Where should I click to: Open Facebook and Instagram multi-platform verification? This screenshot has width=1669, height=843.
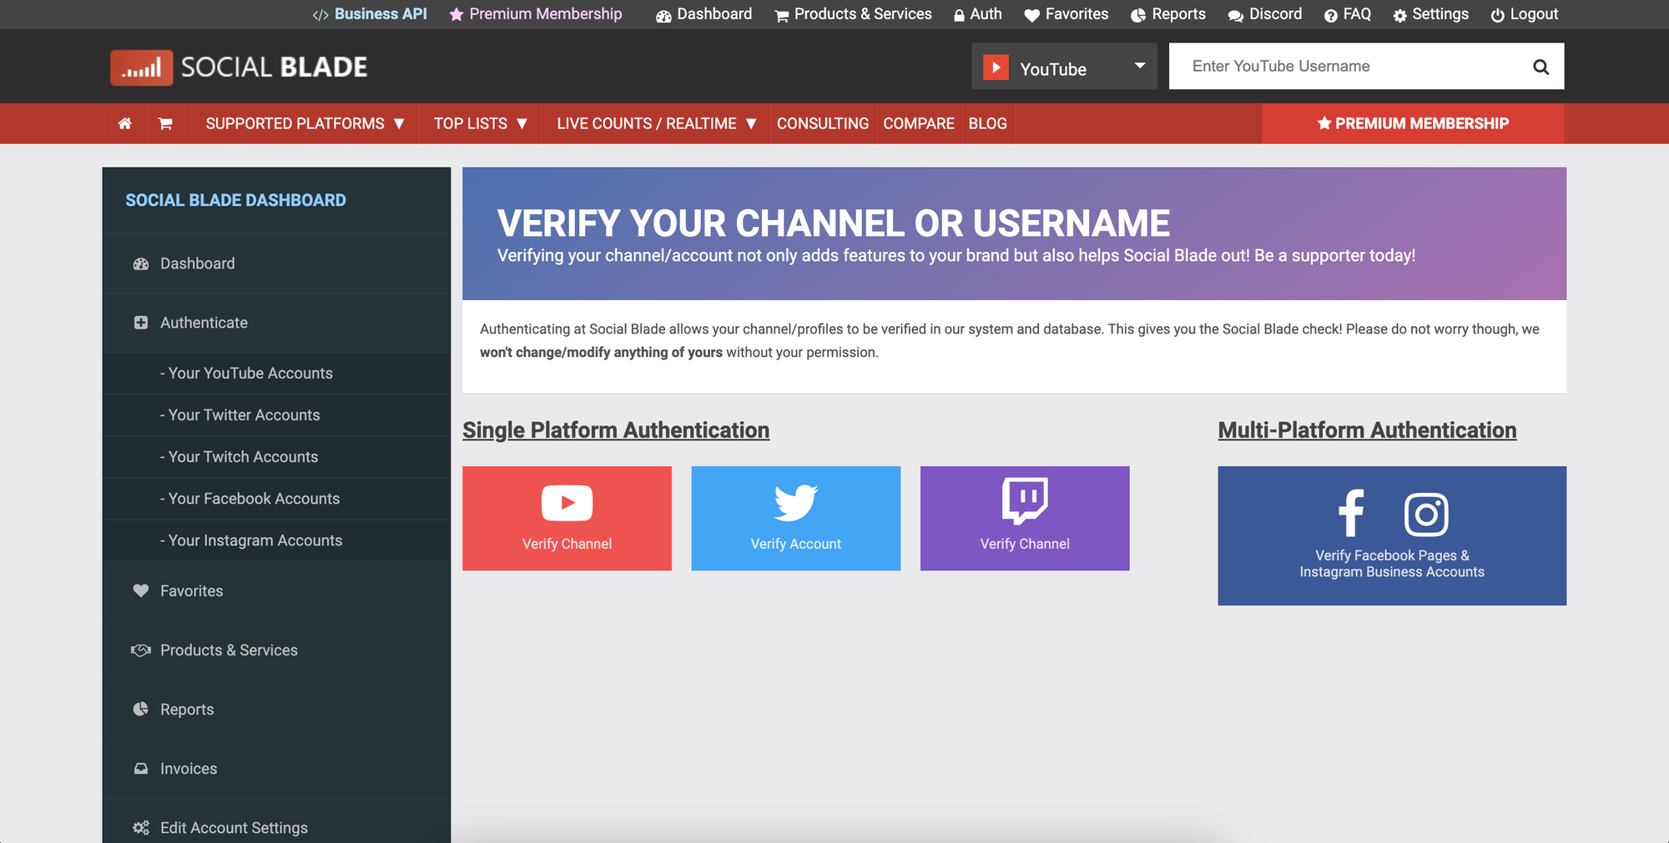point(1392,536)
